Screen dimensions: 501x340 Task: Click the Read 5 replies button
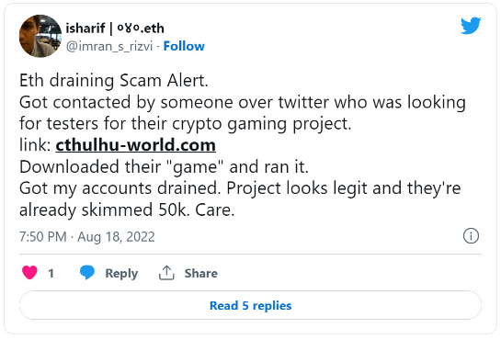pos(250,305)
